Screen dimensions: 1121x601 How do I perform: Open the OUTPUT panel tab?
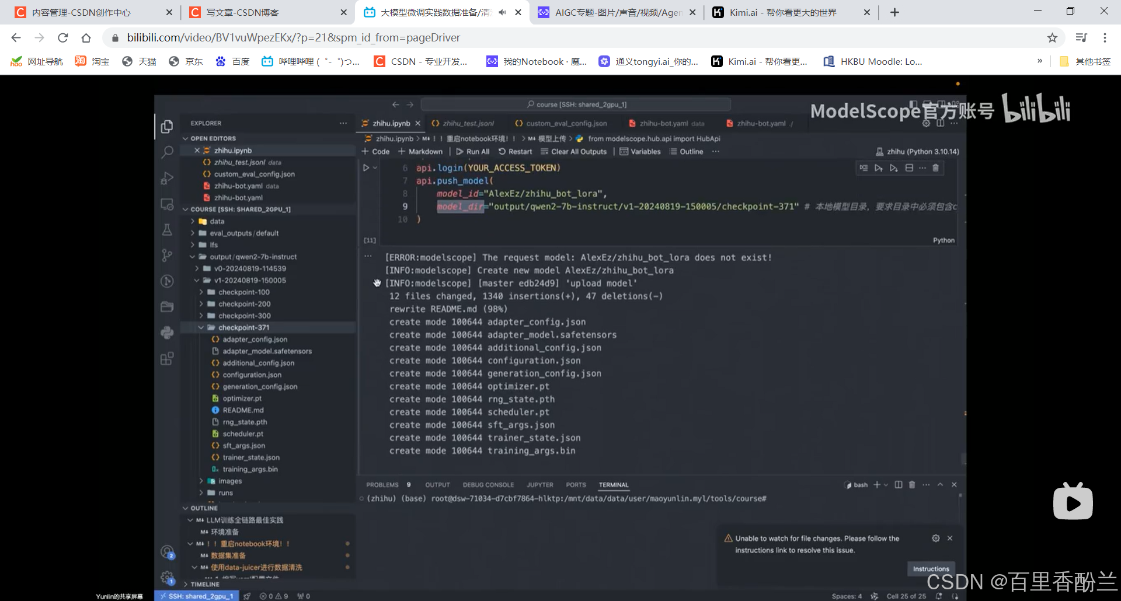coord(437,485)
